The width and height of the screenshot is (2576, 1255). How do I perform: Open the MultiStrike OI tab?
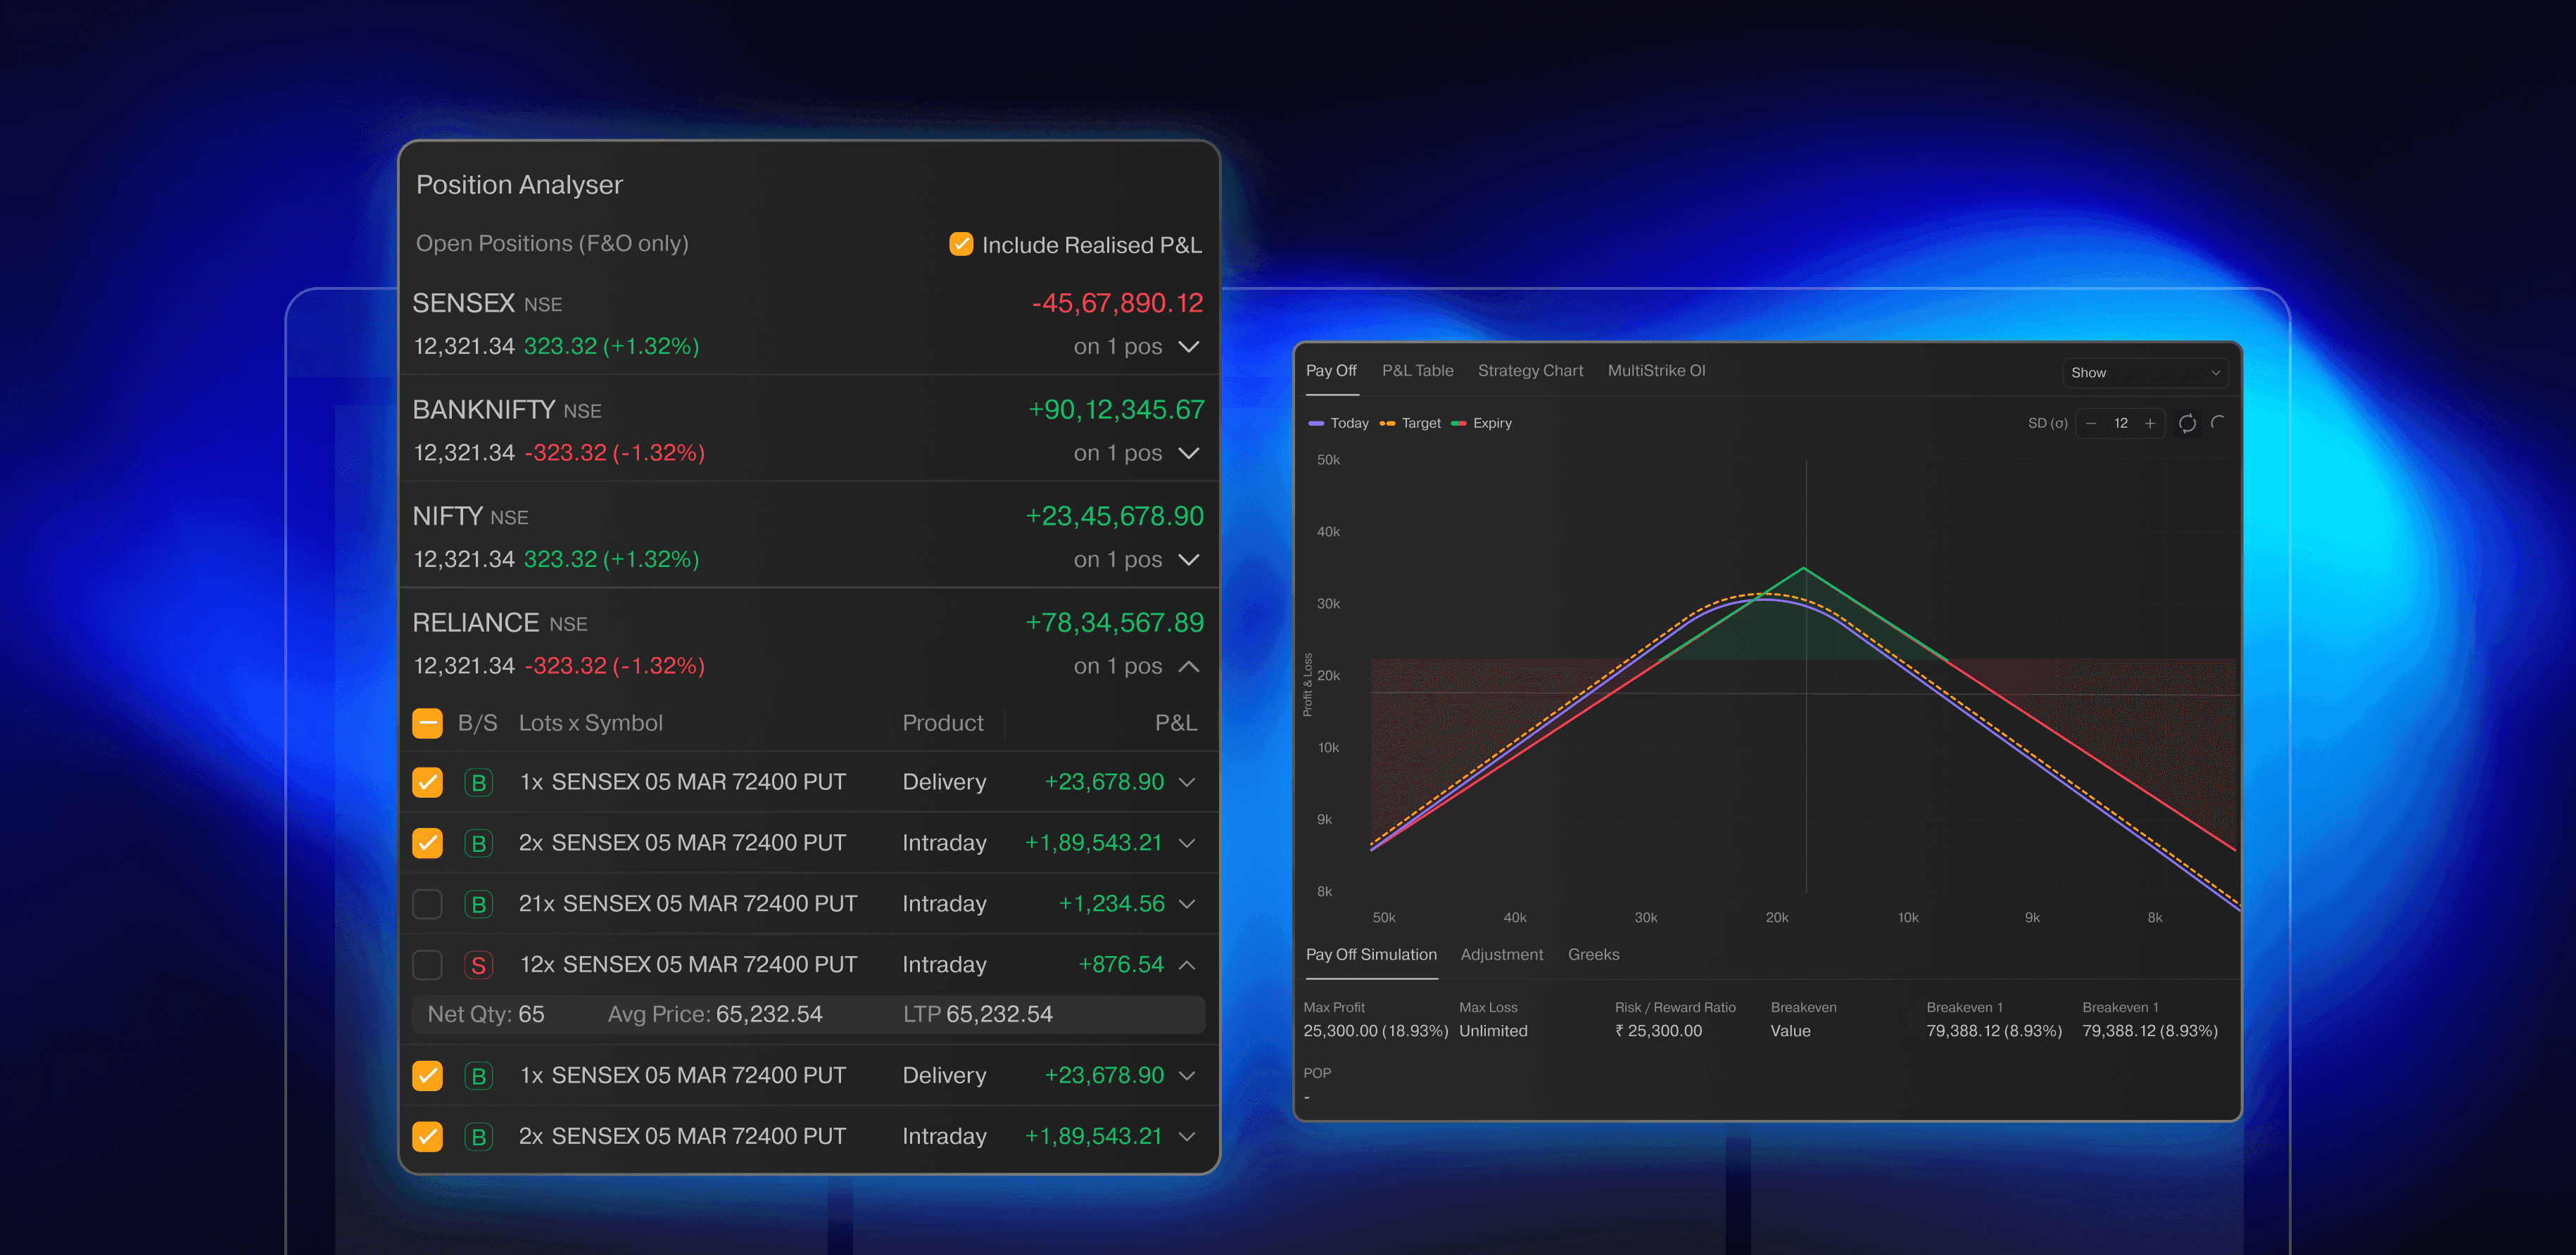1656,371
